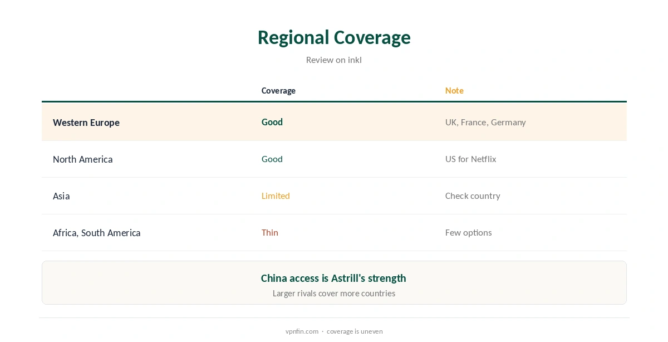Click 'coverage is uneven' footer text
668x342 pixels.
(x=355, y=331)
